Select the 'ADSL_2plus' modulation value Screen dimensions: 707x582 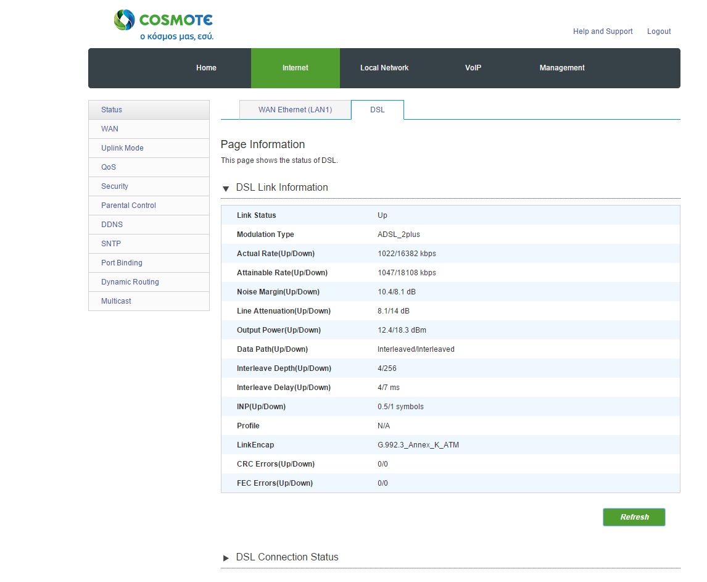click(399, 235)
